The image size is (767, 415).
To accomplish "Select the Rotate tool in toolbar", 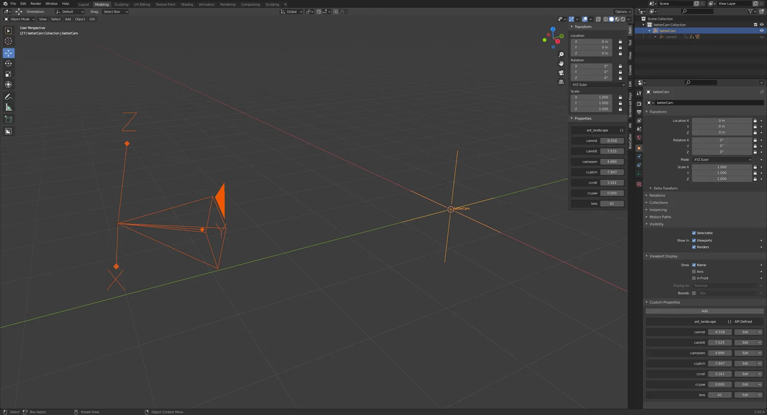I will pos(9,64).
